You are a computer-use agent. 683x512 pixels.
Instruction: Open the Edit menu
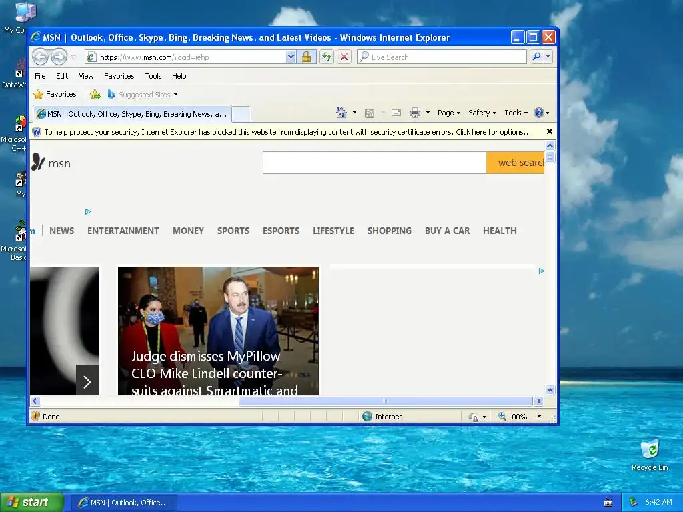point(62,76)
